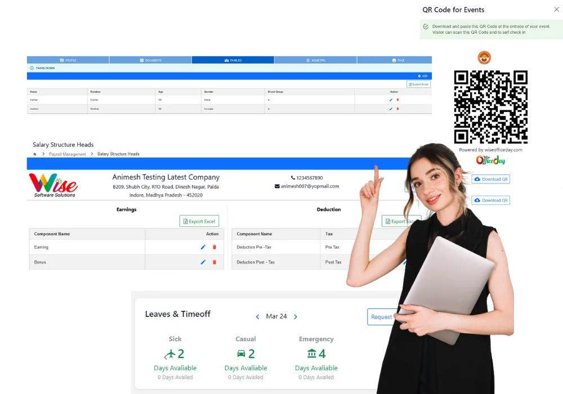
Task: Export the Deduction table to Excel
Action: pos(401,221)
